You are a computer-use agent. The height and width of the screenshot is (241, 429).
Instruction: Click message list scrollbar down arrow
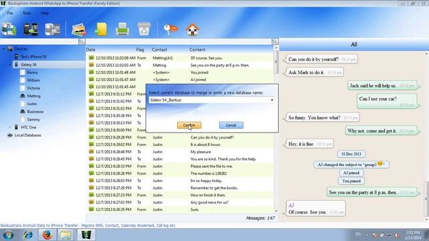click(x=276, y=211)
